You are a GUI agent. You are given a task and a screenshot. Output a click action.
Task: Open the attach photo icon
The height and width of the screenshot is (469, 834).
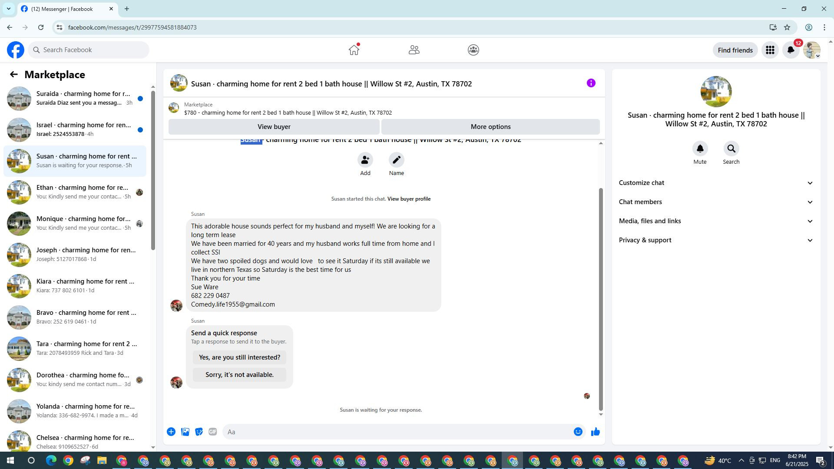(x=185, y=432)
